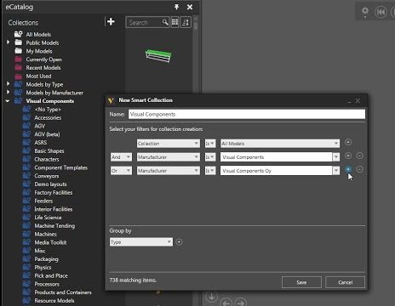395x306 pixels.
Task: Open the settings gear in the viewport toolbar
Action: (x=365, y=12)
